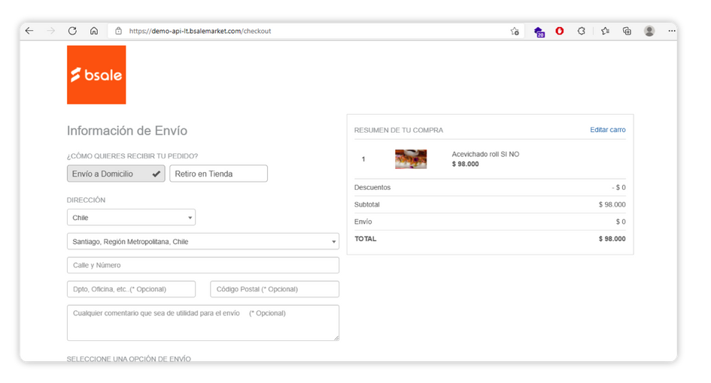Click the Editar carro link
Viewport: 711px width, 383px height.
pyautogui.click(x=607, y=130)
